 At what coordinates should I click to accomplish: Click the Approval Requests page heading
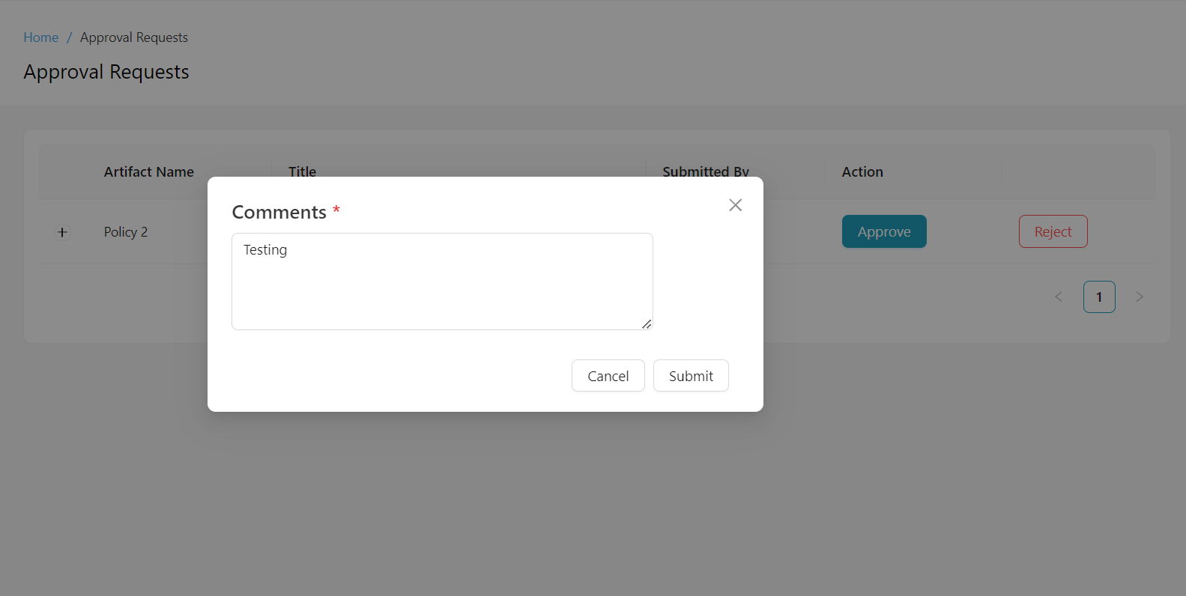coord(106,72)
